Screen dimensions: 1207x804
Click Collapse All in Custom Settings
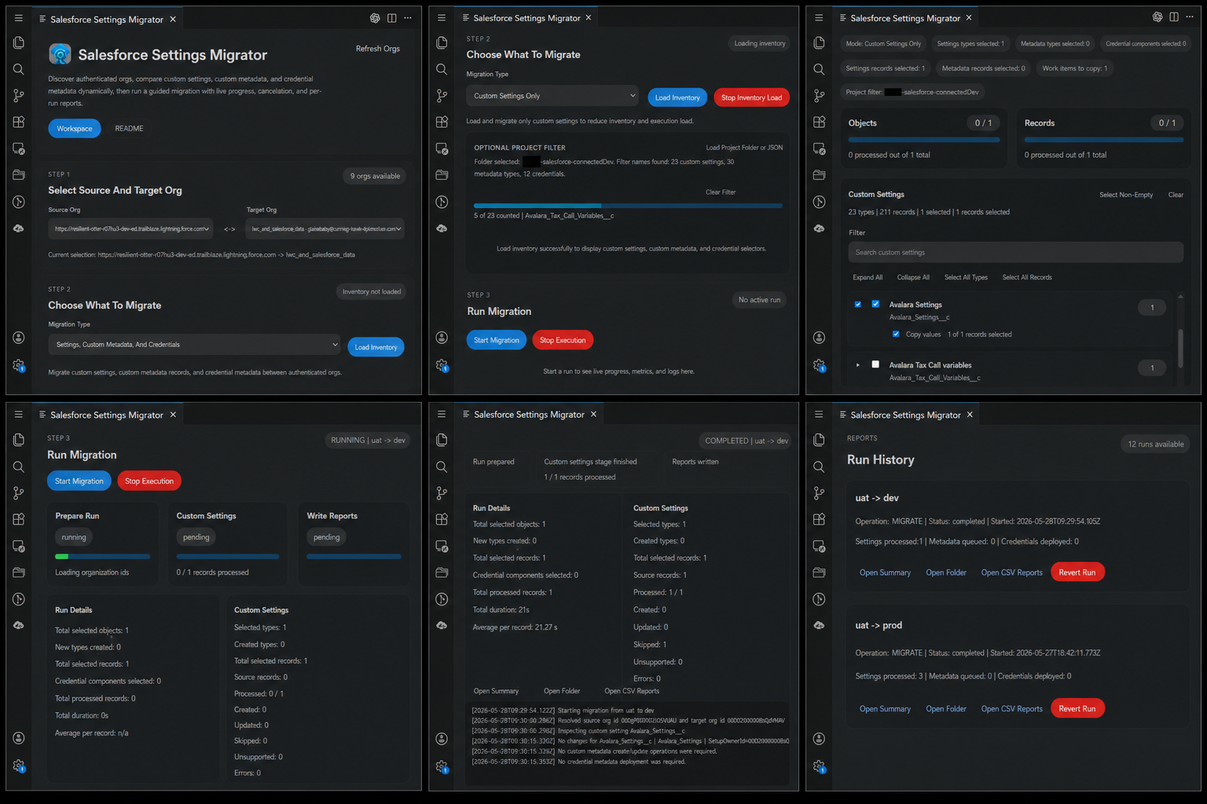913,277
